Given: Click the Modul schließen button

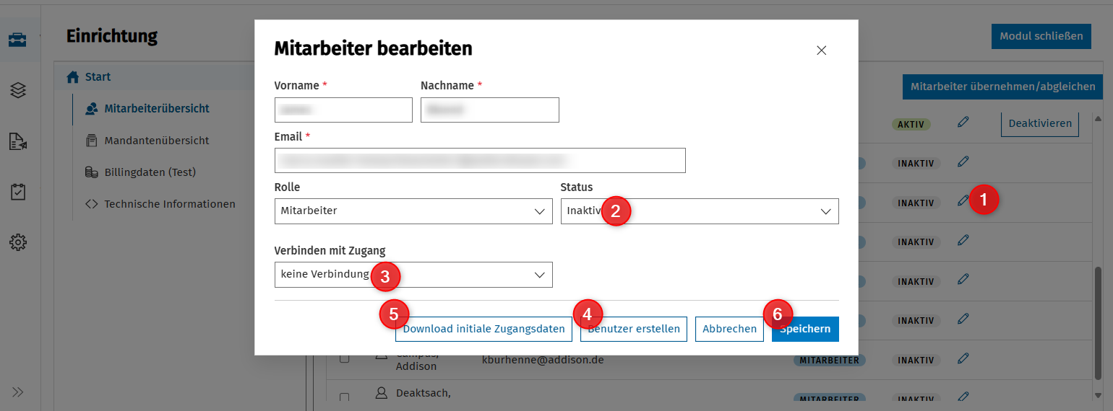Looking at the screenshot, I should click(x=1041, y=36).
